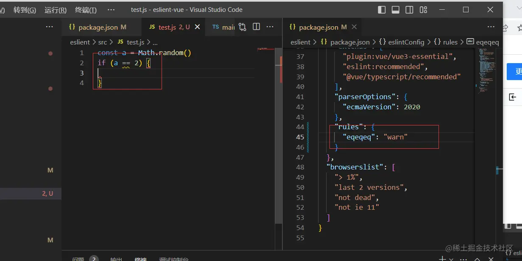
Task: Toggle the primary side bar layout icon
Action: [382, 10]
